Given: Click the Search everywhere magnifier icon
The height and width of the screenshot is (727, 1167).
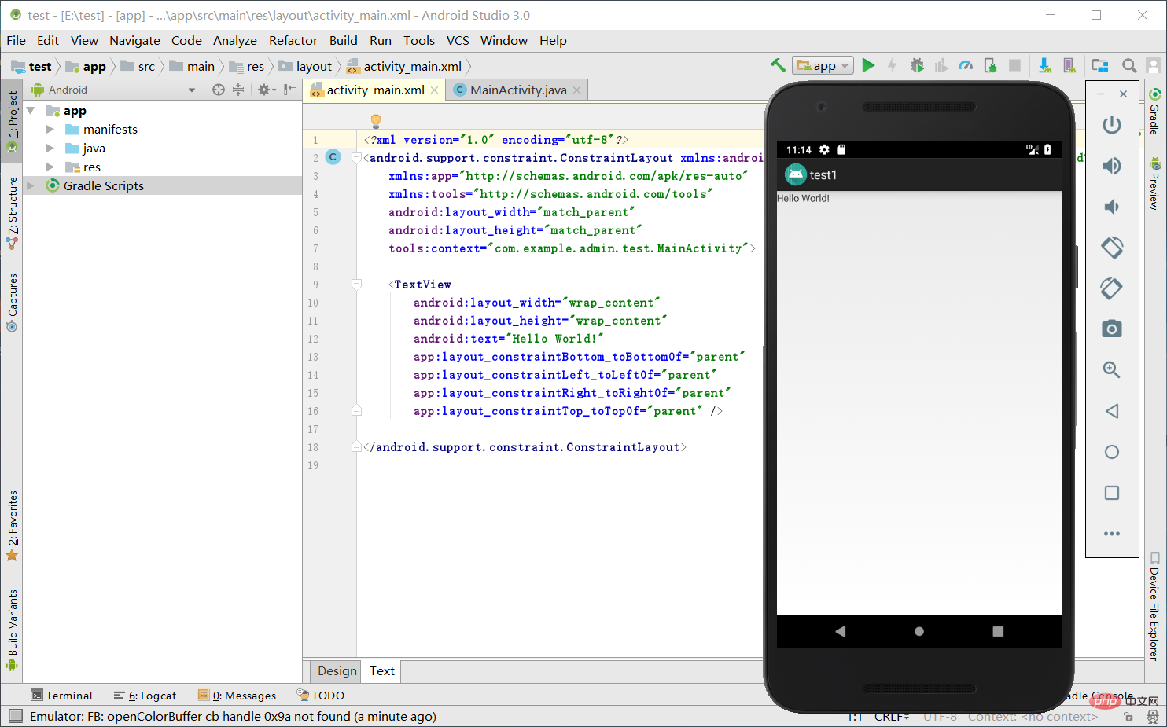Looking at the screenshot, I should pyautogui.click(x=1129, y=65).
